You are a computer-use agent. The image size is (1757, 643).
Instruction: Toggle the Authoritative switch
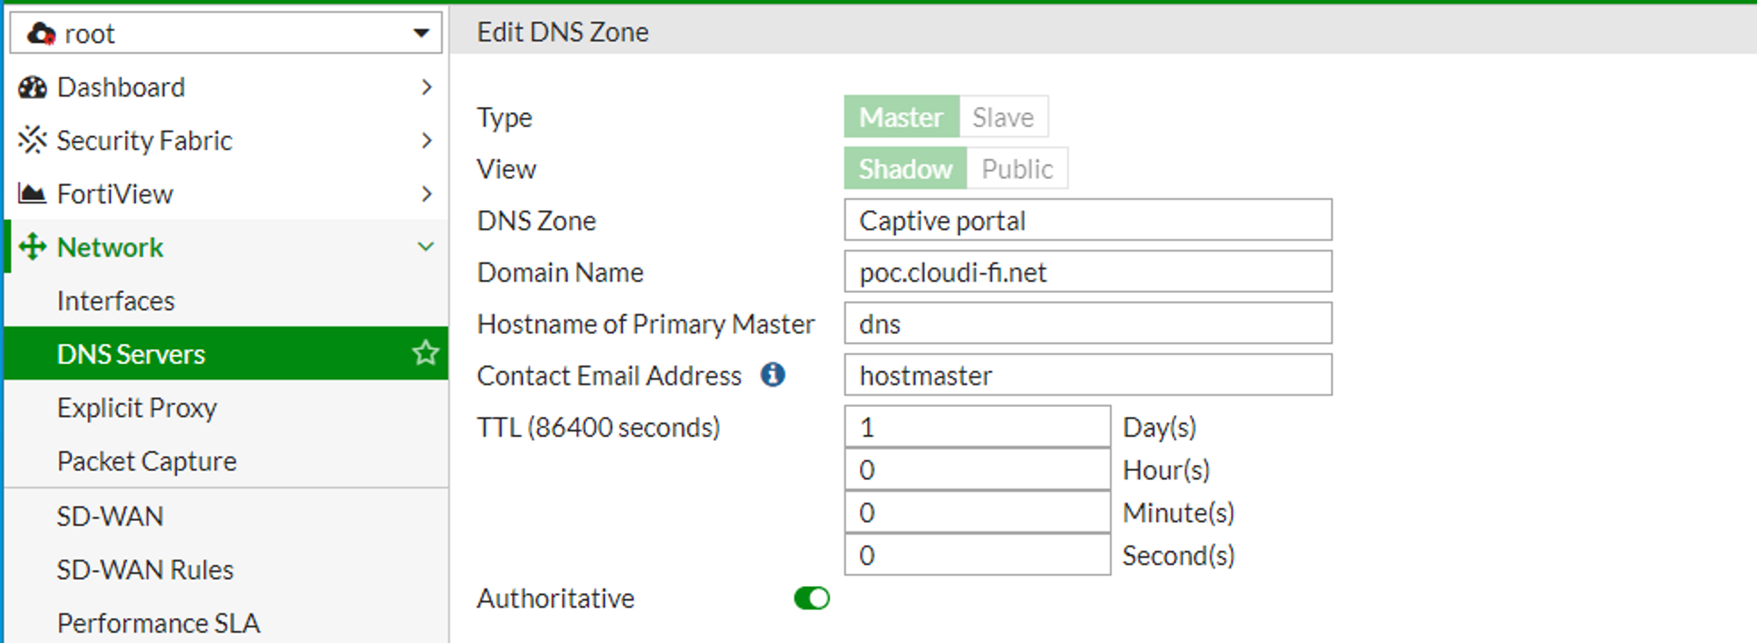click(x=812, y=598)
